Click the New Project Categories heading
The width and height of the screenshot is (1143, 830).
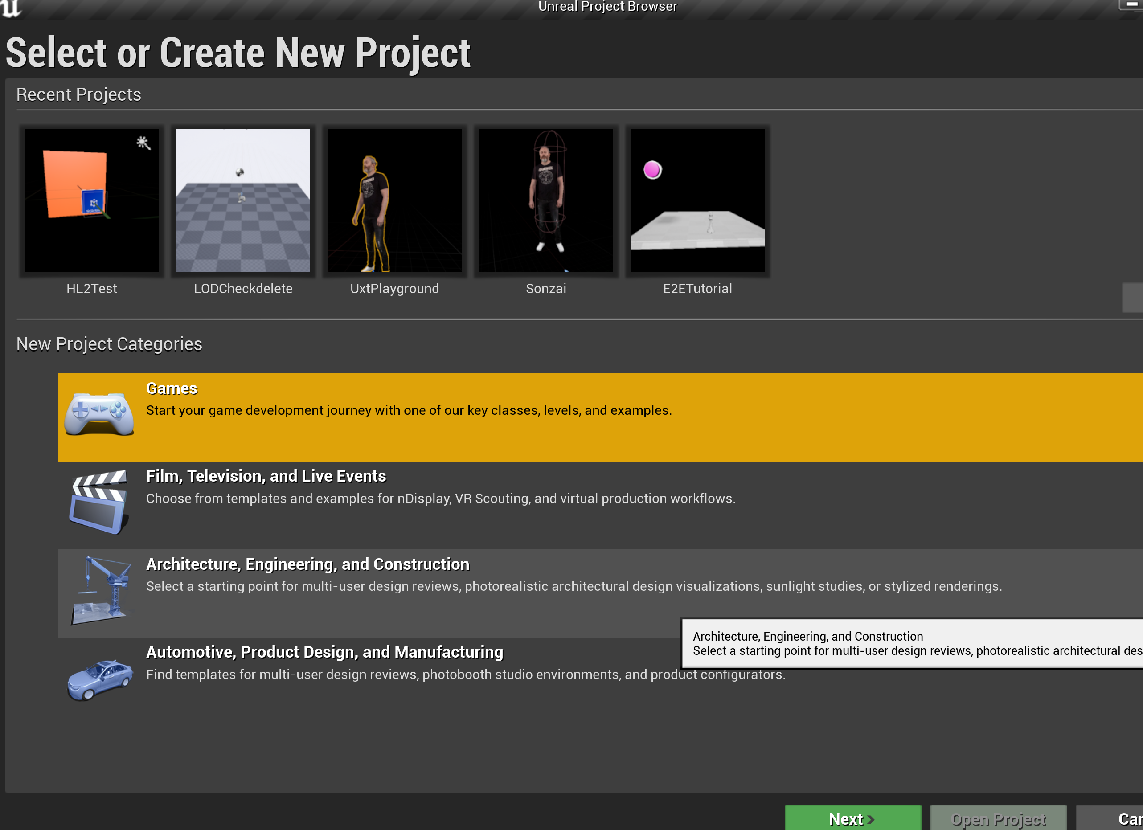(x=109, y=344)
